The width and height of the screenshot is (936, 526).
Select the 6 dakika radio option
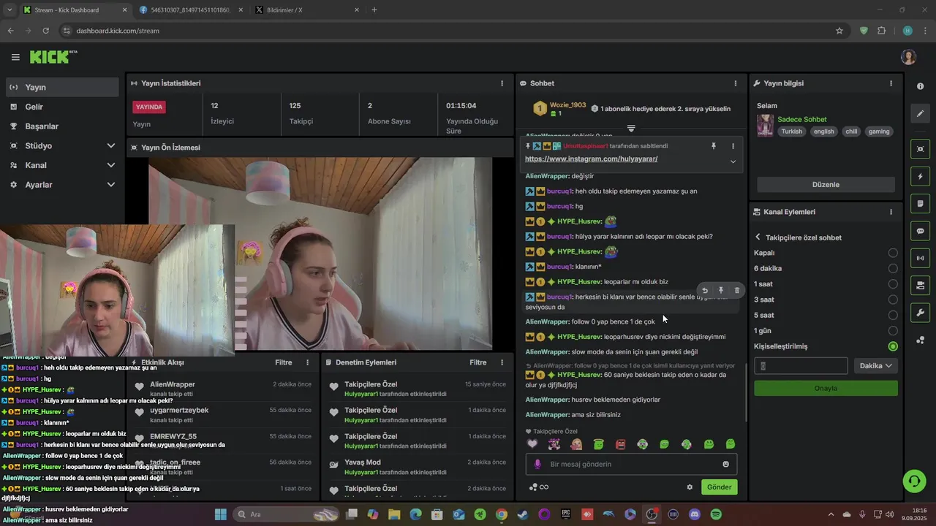coord(893,269)
